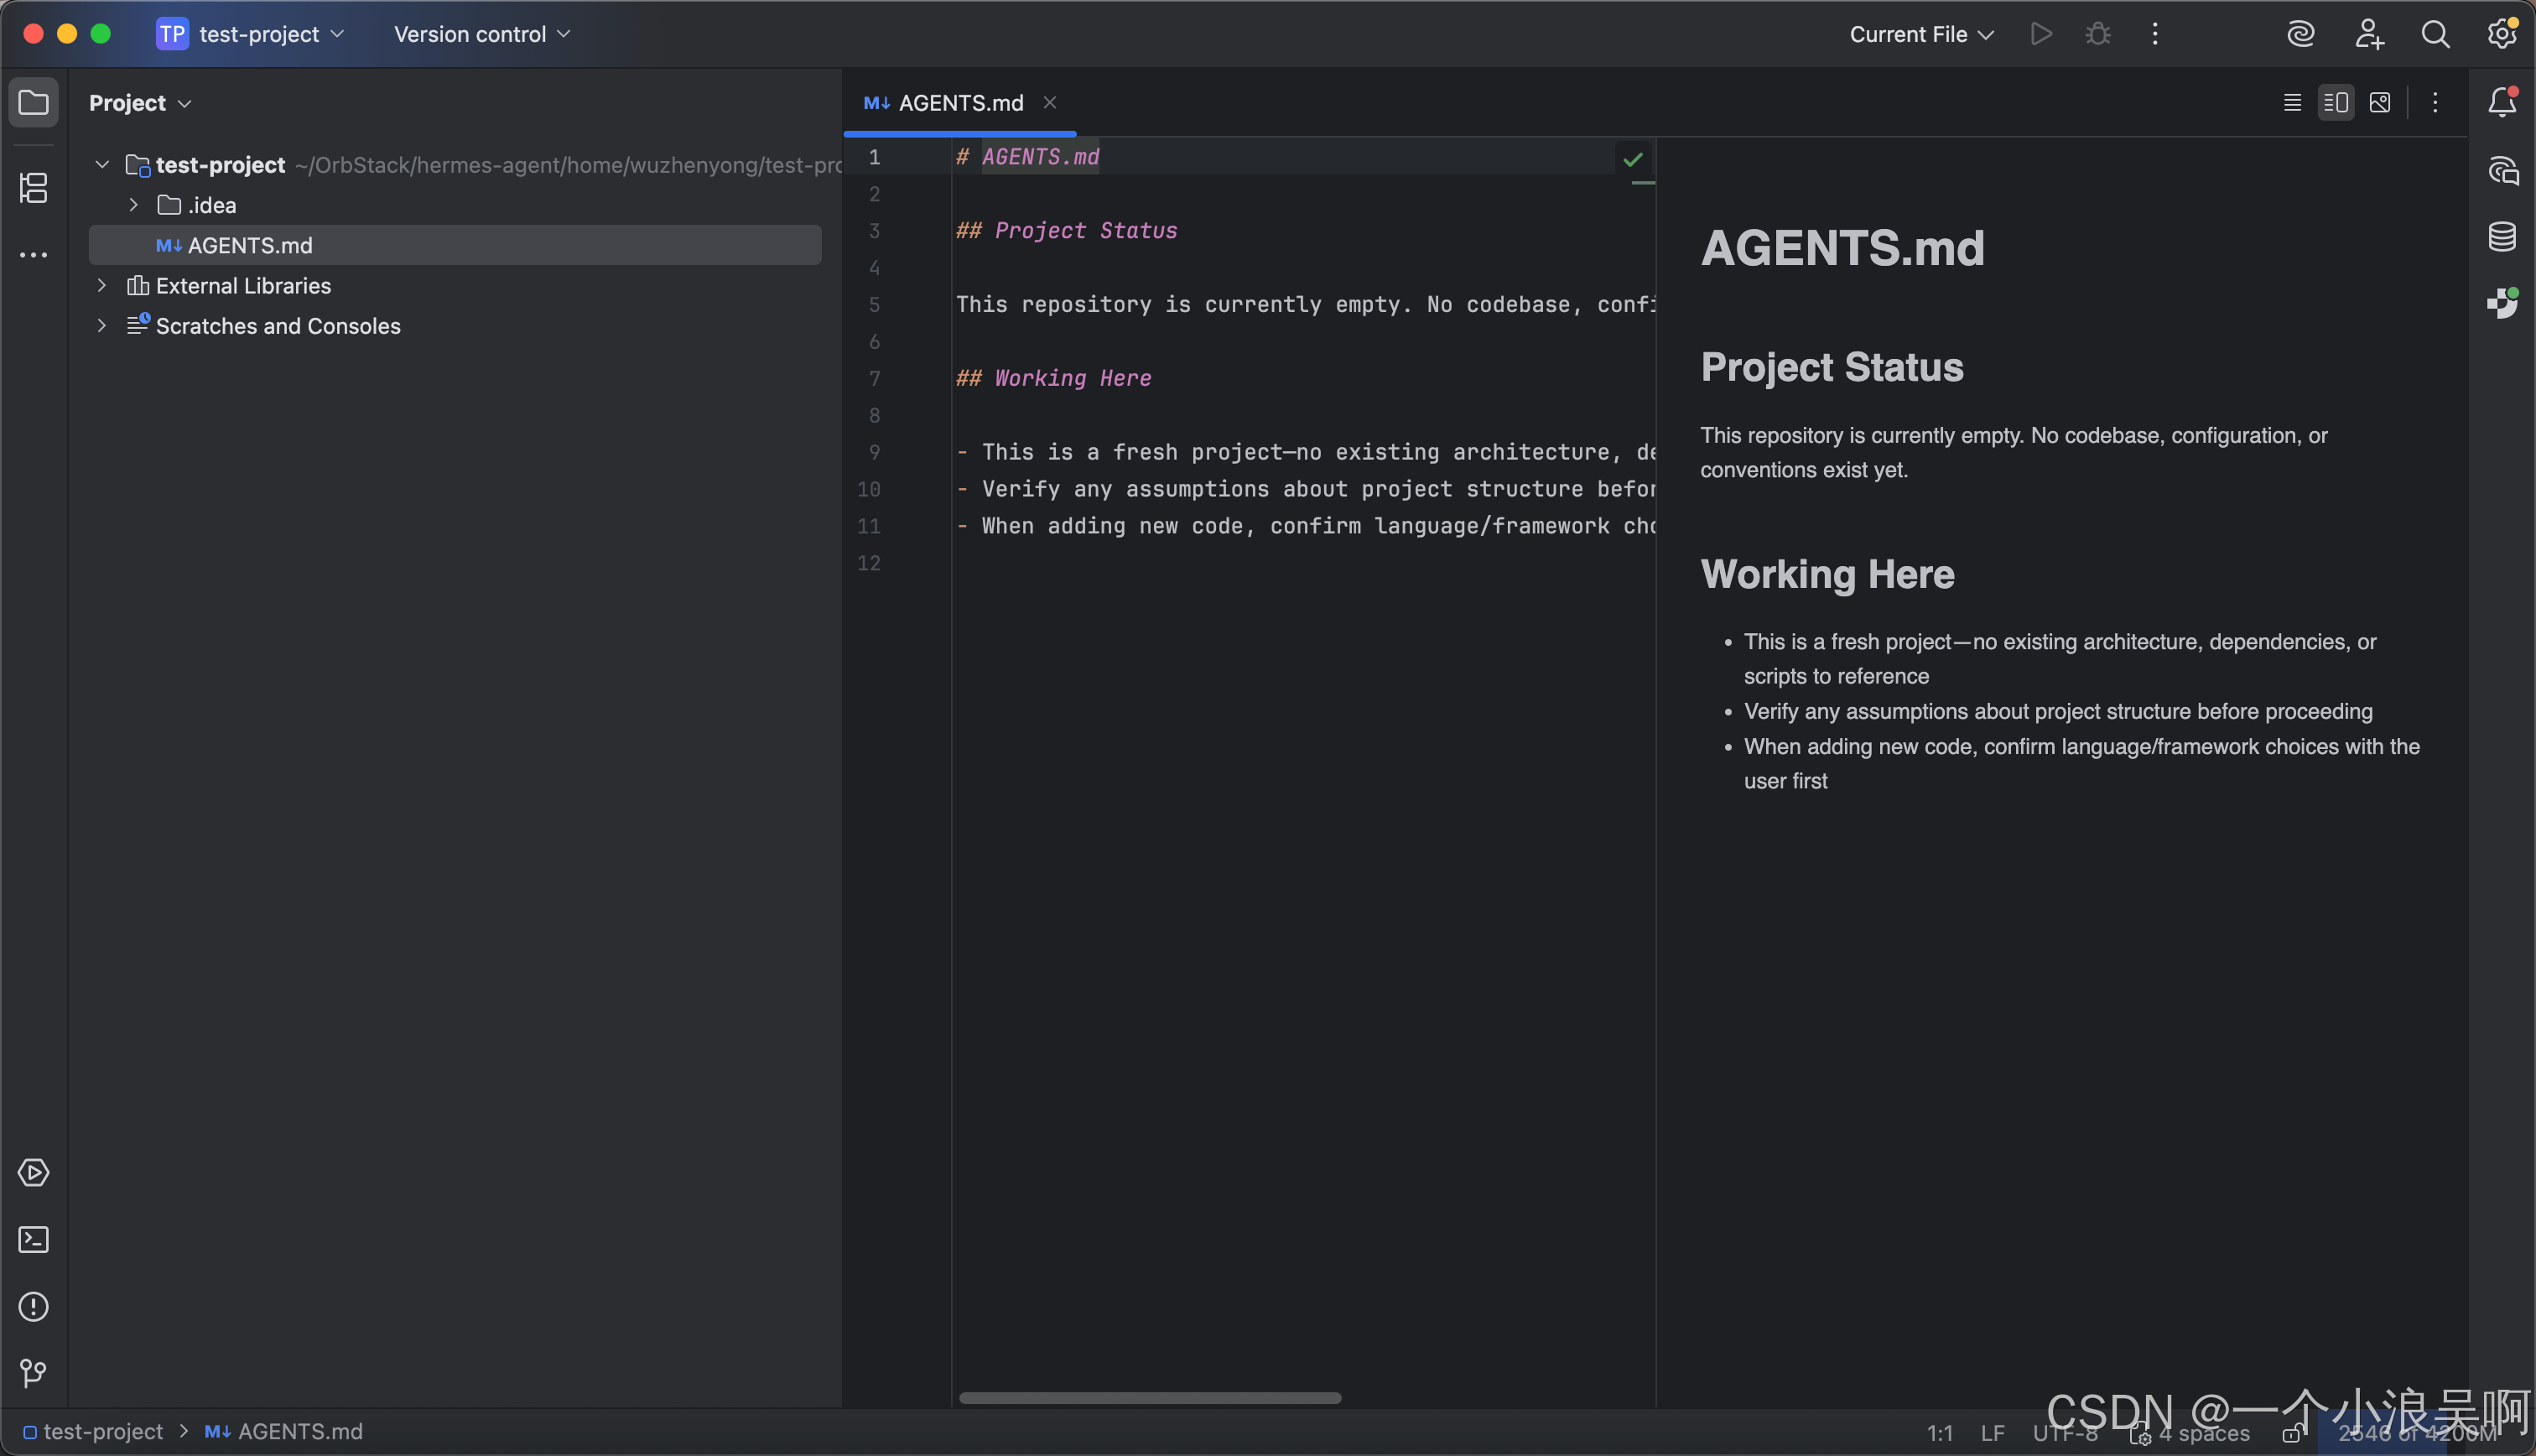Click the Search Everywhere magnifier icon
The image size is (2536, 1456).
2435,34
